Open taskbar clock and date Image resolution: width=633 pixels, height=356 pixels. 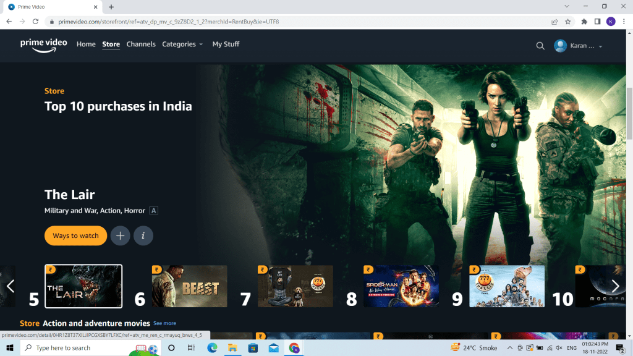pos(595,347)
